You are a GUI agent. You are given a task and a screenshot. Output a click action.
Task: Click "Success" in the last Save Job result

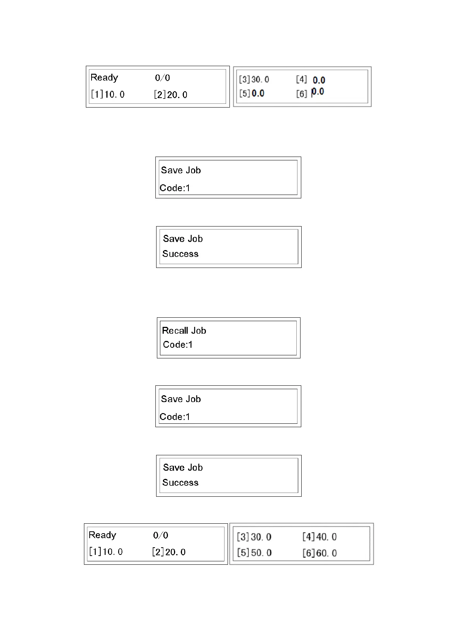coord(180,483)
